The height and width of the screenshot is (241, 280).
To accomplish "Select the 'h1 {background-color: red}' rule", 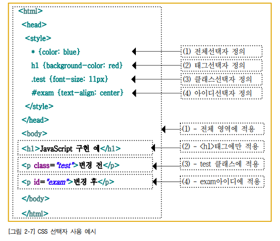I will (77, 66).
